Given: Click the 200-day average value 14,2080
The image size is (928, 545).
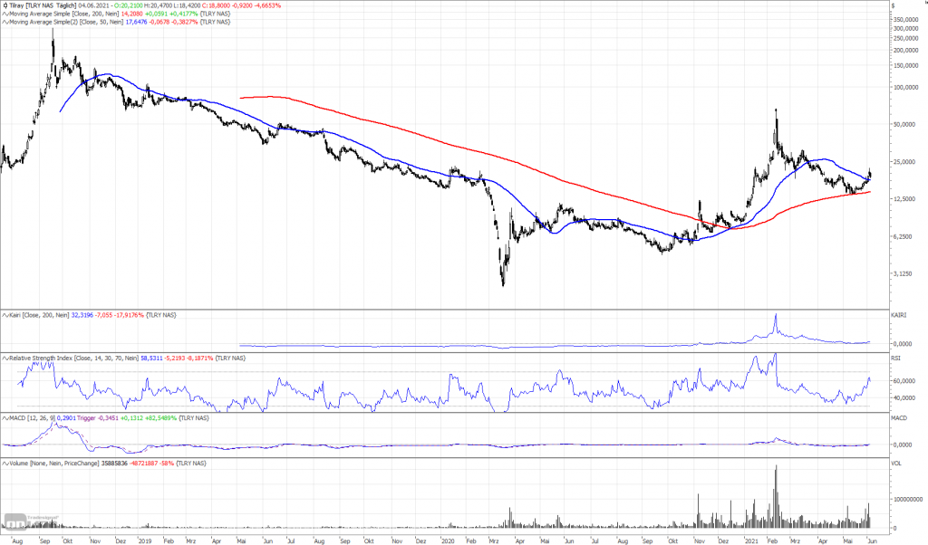Looking at the screenshot, I should (131, 14).
